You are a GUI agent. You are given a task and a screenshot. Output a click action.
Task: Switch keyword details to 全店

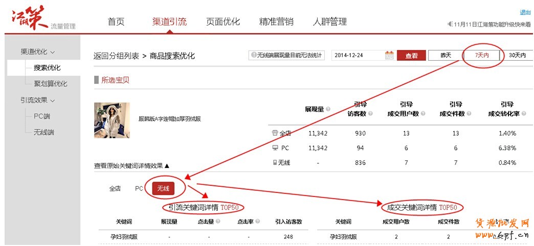tap(115, 188)
